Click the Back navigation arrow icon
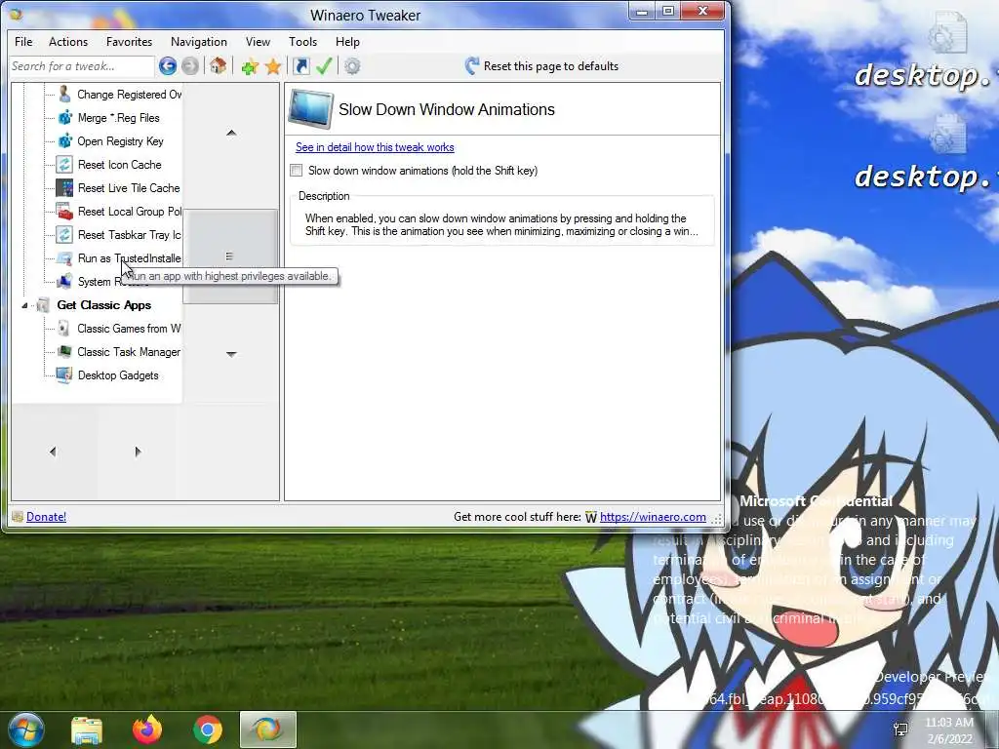The width and height of the screenshot is (999, 749). 168,65
